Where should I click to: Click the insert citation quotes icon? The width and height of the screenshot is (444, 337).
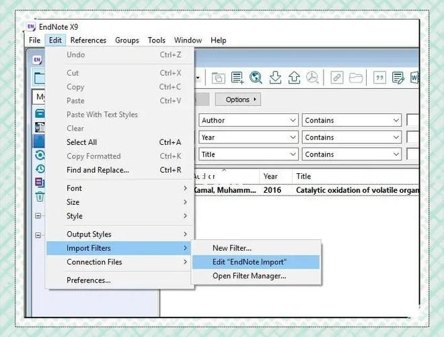click(x=379, y=78)
